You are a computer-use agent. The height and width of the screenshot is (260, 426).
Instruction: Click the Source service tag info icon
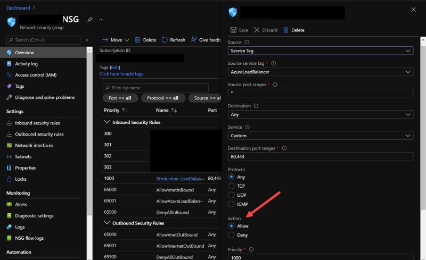274,63
